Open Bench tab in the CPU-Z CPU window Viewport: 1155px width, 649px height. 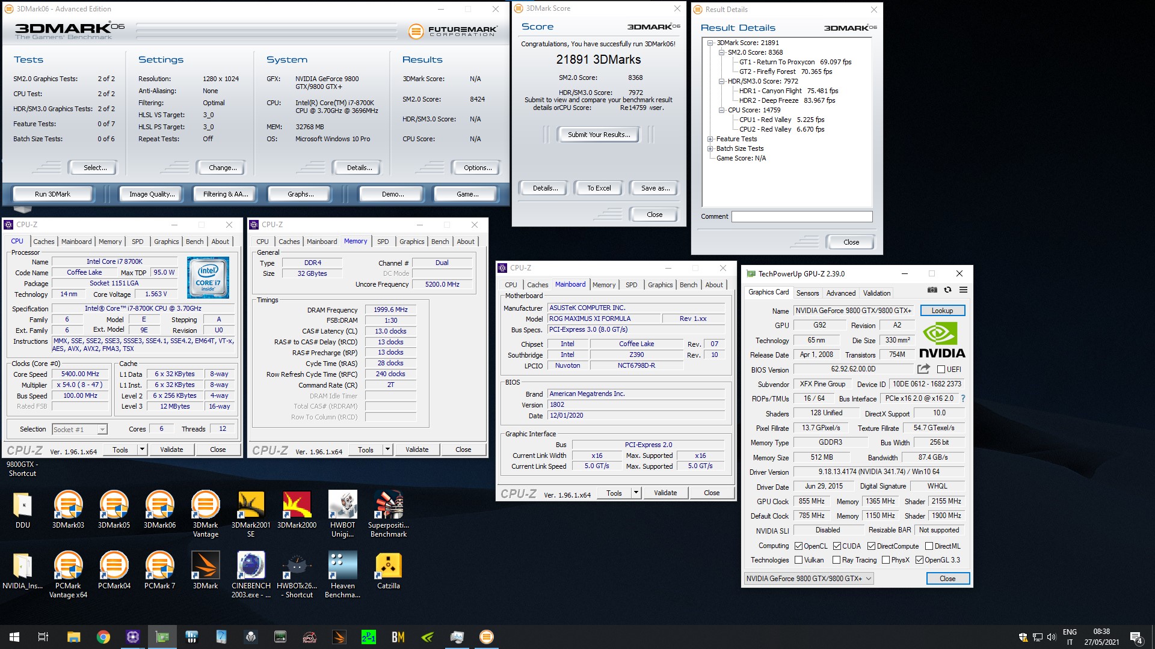tap(194, 242)
